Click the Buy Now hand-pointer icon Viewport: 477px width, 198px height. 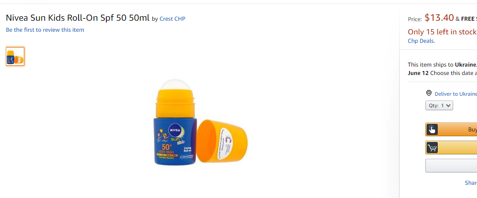point(432,130)
